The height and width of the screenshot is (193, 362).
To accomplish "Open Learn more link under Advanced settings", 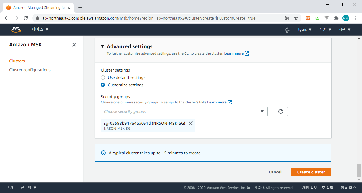I will (234, 53).
